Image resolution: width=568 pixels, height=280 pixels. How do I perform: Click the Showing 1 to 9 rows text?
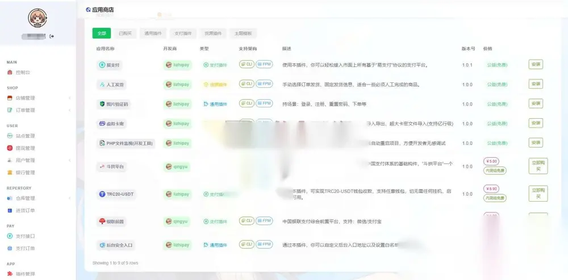(115, 263)
